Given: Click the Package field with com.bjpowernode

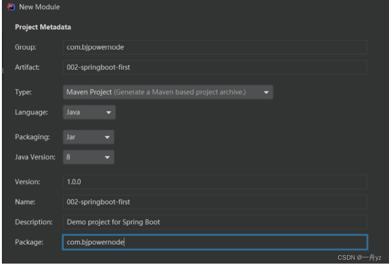Looking at the screenshot, I should (x=215, y=242).
